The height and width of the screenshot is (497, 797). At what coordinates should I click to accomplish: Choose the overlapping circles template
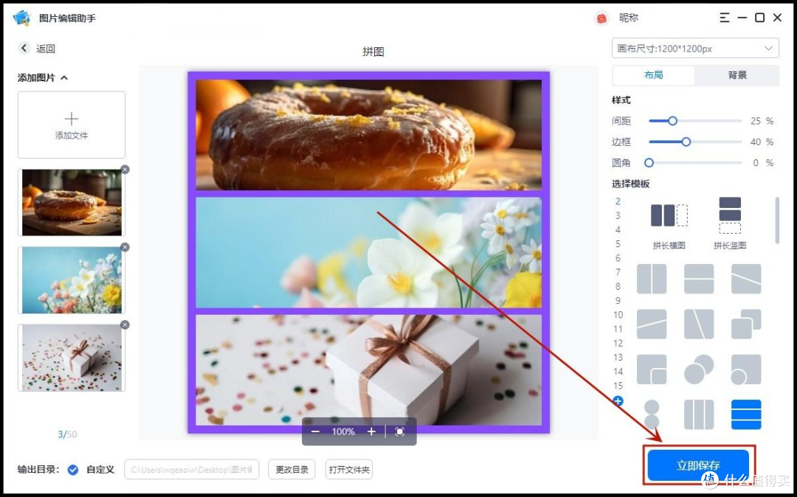699,369
